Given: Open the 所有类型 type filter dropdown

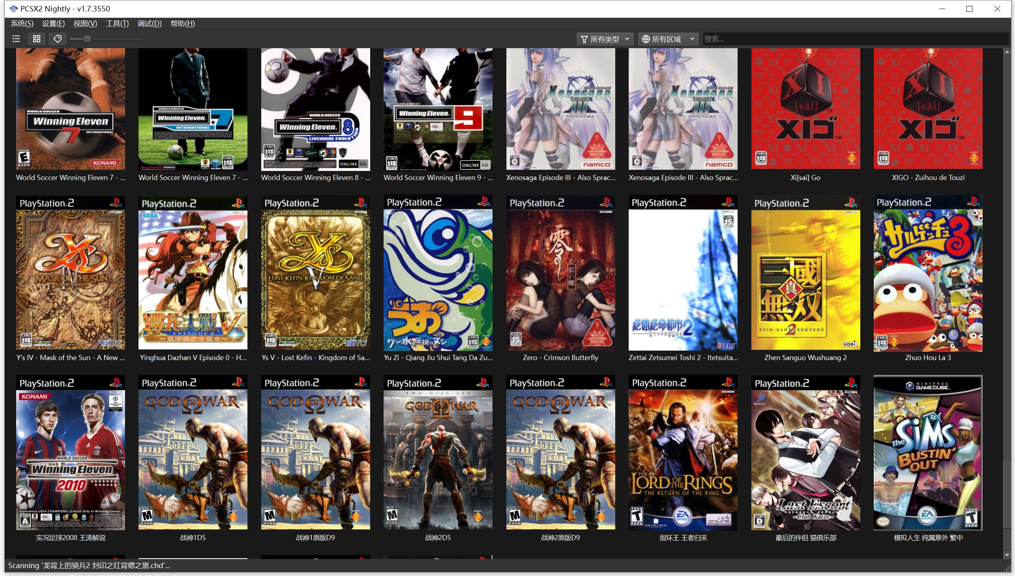Looking at the screenshot, I should click(605, 39).
